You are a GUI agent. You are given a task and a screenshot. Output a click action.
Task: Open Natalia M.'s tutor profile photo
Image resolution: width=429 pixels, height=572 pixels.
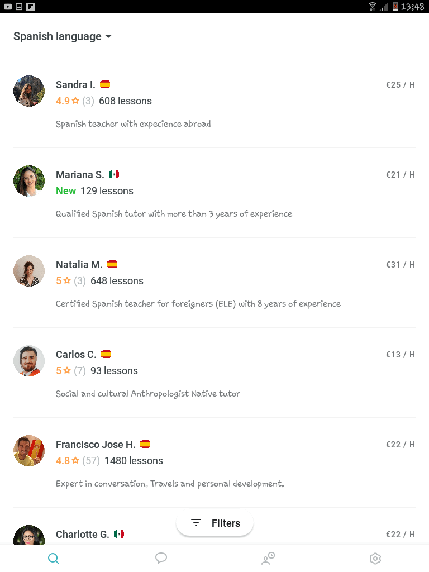tap(29, 271)
